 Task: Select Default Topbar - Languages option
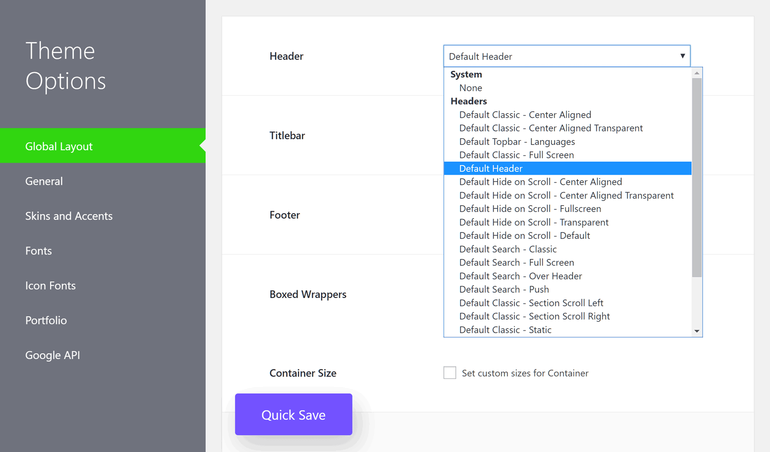517,142
